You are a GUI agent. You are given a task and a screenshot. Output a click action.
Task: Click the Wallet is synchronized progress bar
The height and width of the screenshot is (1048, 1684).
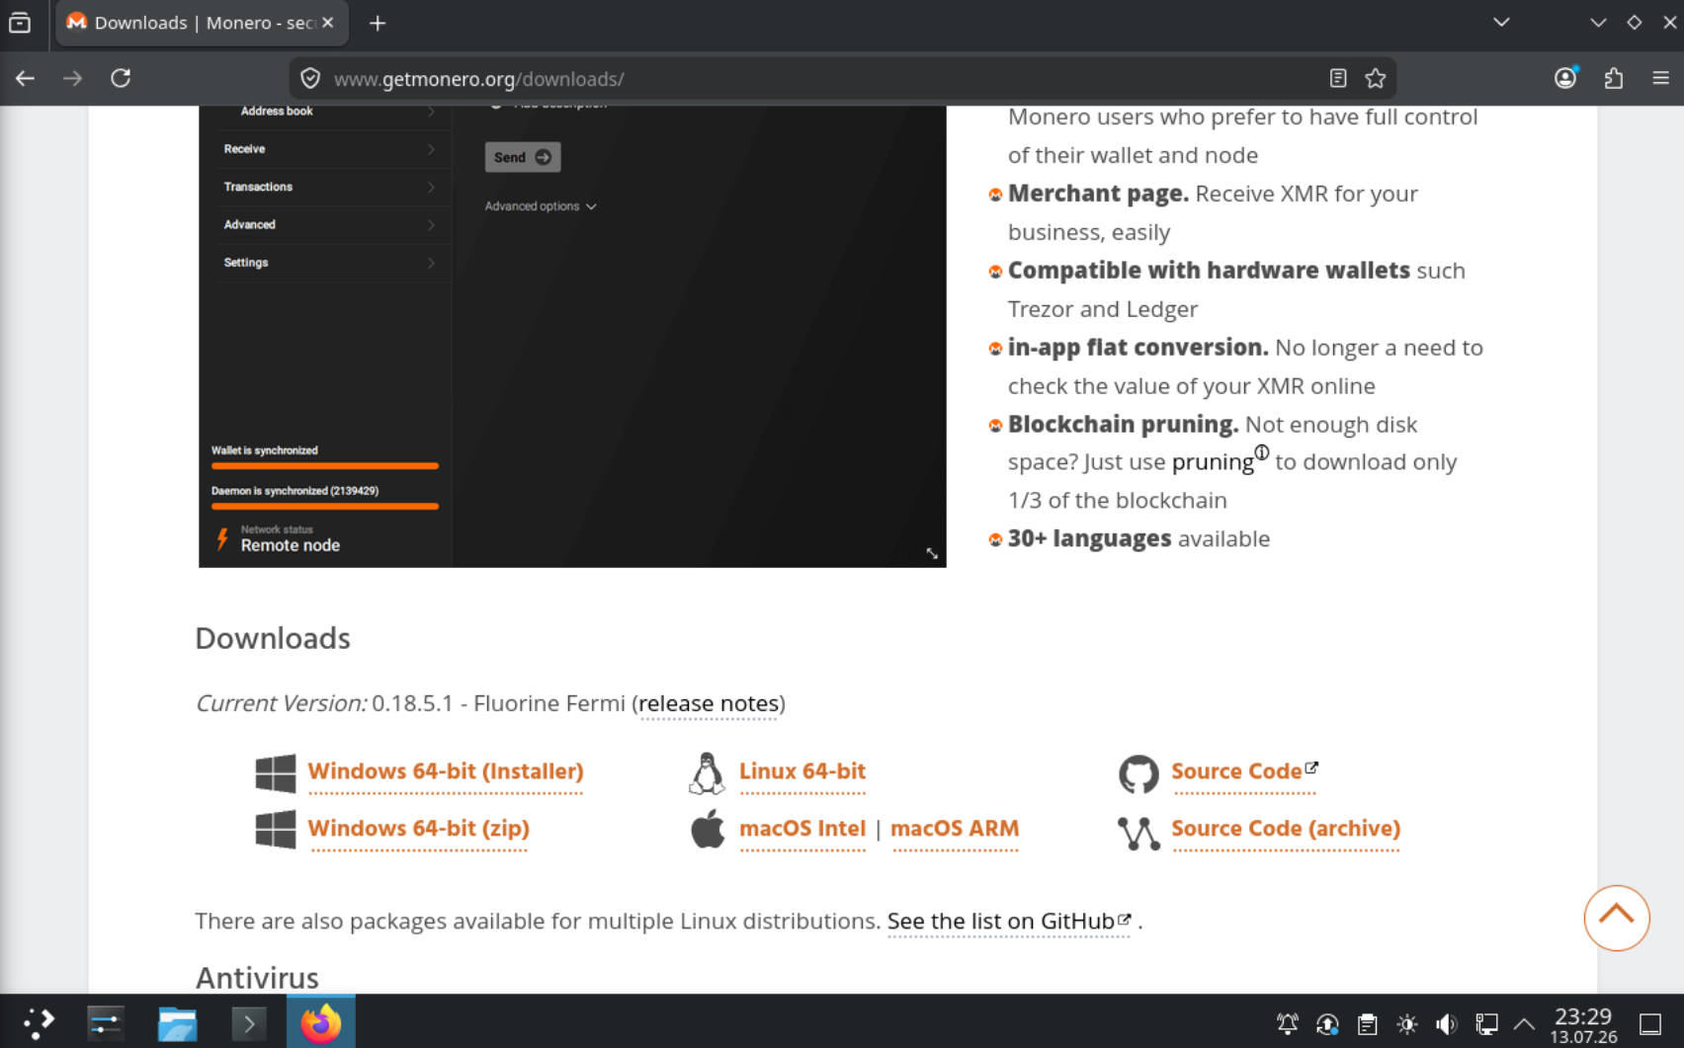(x=324, y=466)
